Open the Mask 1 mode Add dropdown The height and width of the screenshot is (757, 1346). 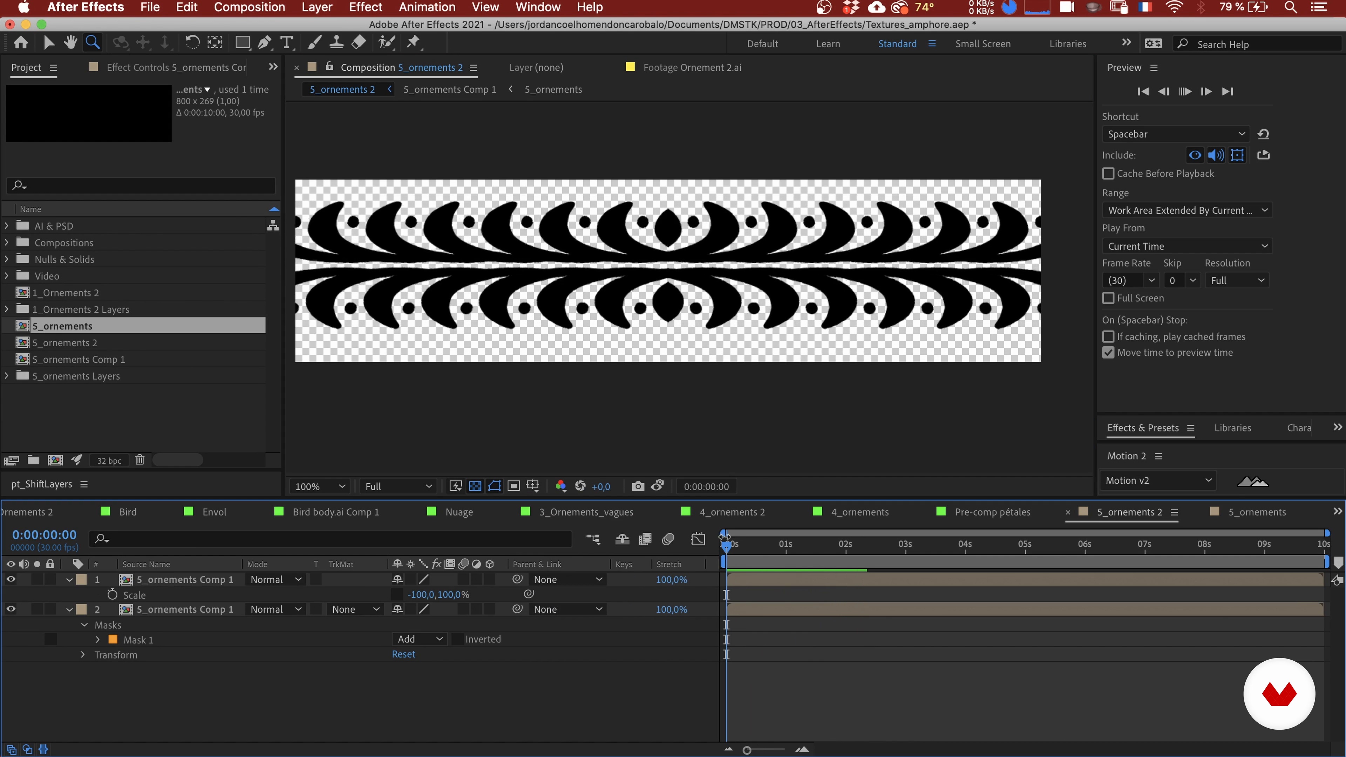tap(420, 639)
